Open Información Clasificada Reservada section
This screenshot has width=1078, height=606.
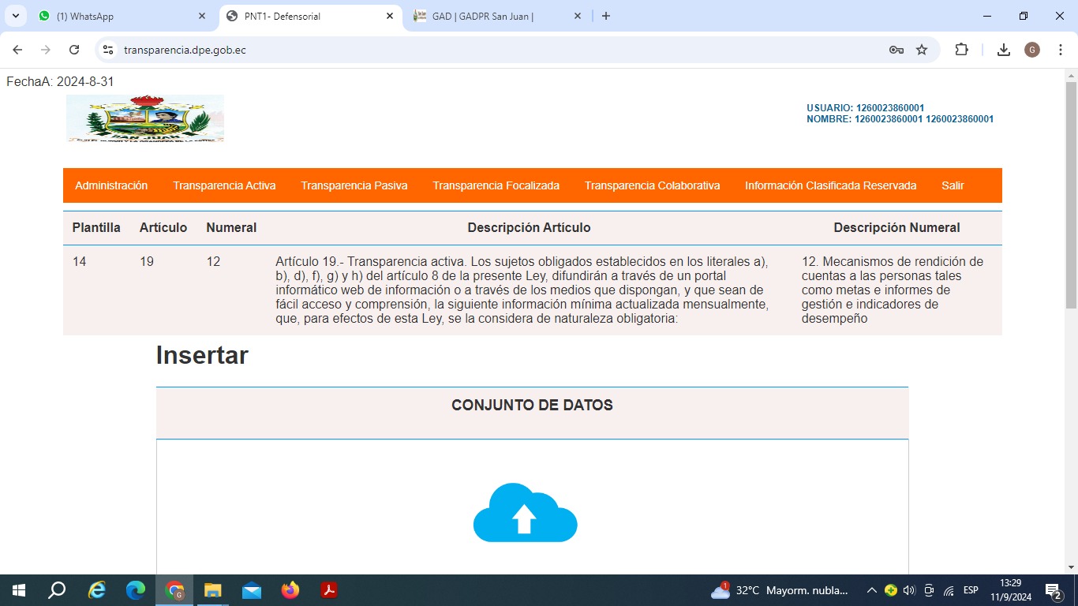(830, 185)
